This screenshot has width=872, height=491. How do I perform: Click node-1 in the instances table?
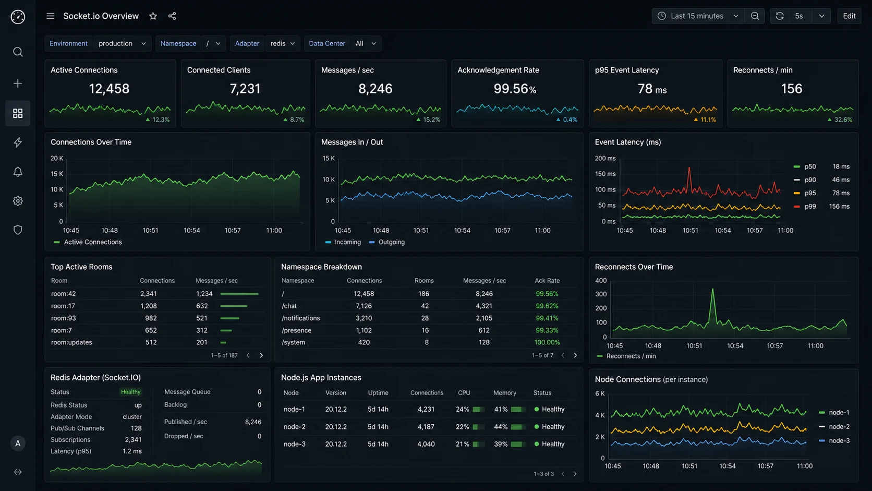[x=294, y=410]
